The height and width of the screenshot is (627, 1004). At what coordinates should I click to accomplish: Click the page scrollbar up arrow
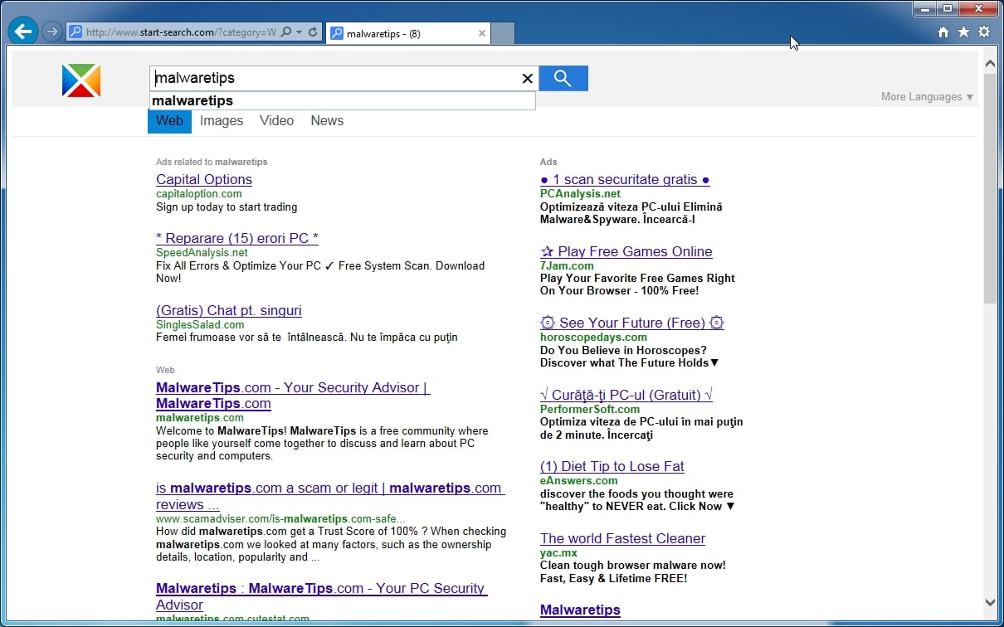(x=990, y=64)
